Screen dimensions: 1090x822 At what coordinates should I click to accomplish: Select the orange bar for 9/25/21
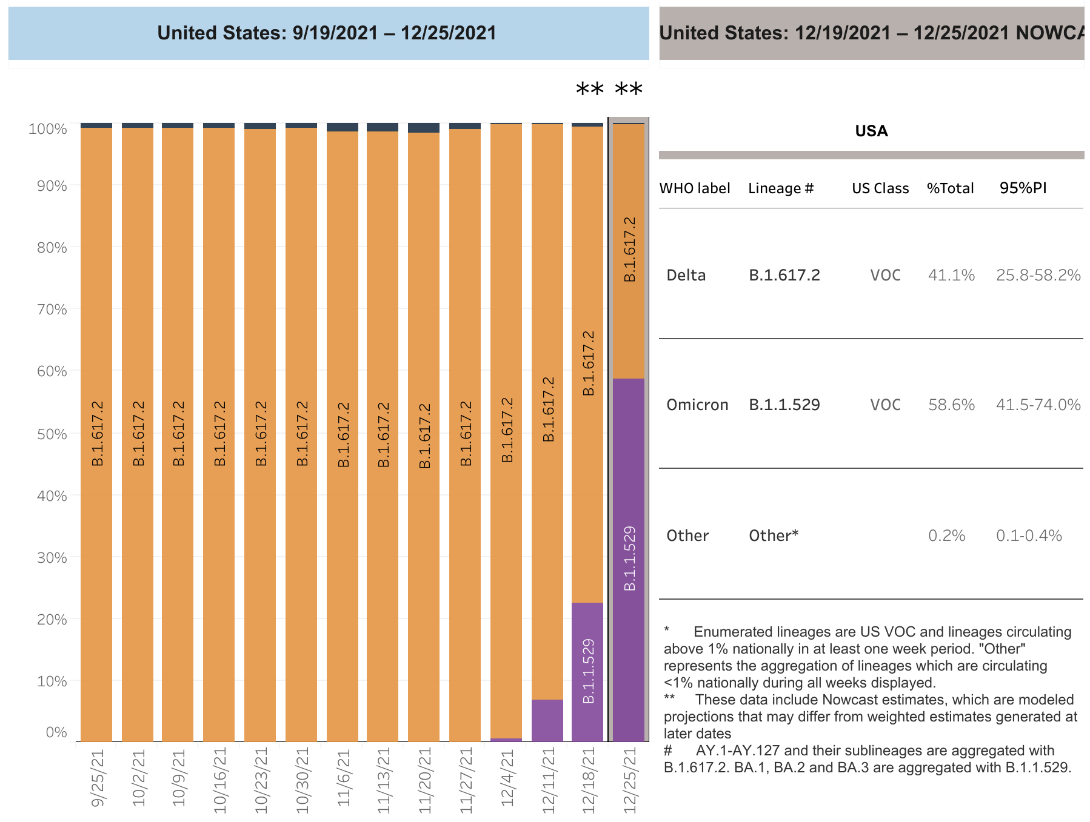click(96, 433)
